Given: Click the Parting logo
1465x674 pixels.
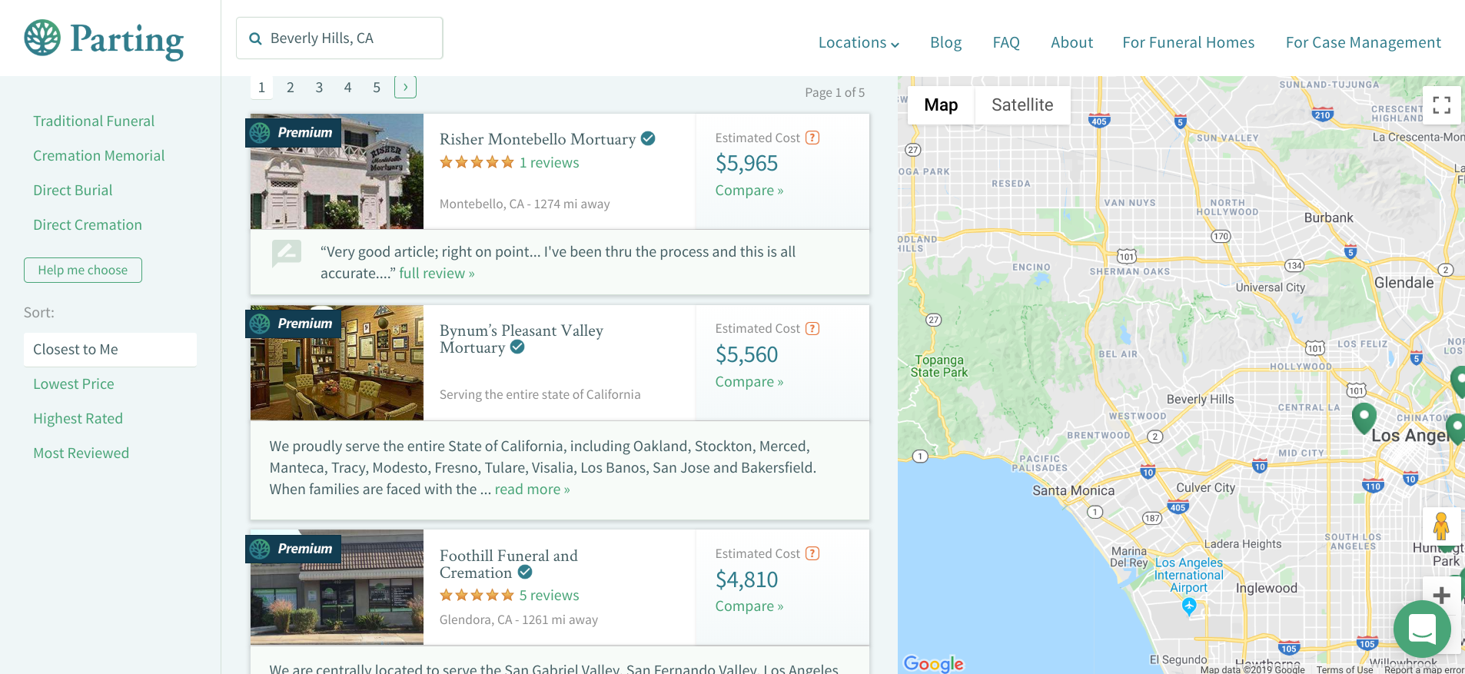Looking at the screenshot, I should tap(104, 39).
